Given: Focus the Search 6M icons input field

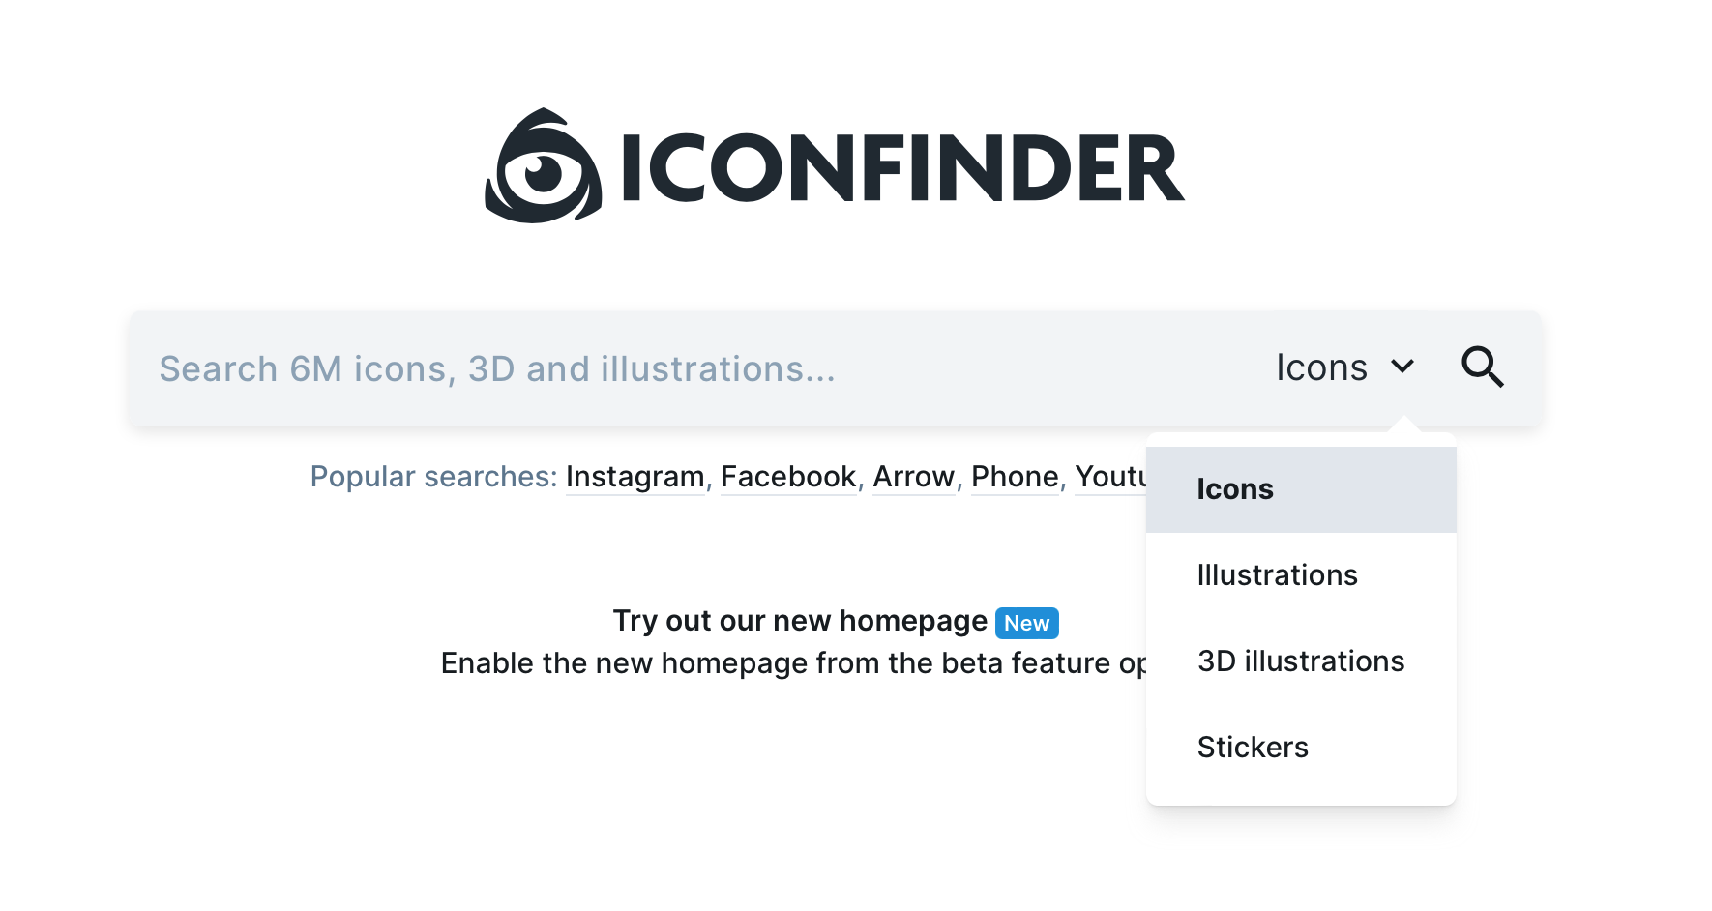Looking at the screenshot, I should [x=696, y=368].
